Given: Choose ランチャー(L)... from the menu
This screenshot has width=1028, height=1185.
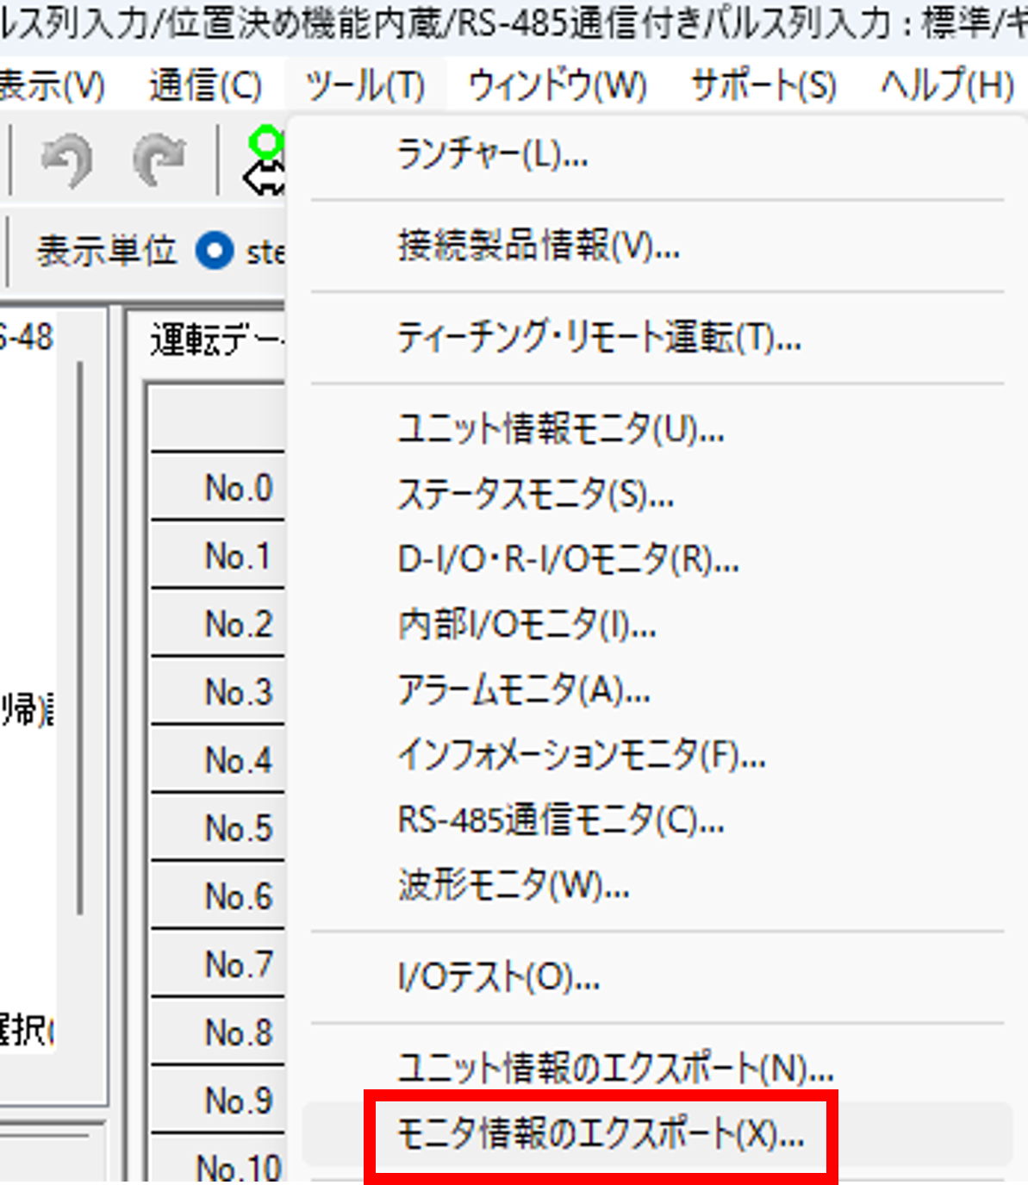Looking at the screenshot, I should tap(657, 155).
